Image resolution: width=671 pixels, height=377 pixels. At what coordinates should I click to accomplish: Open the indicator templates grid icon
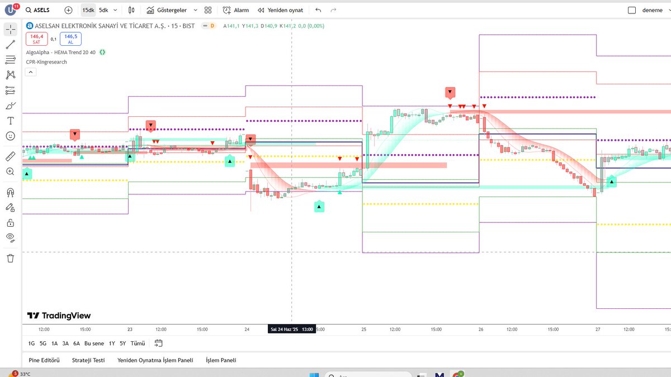[208, 10]
